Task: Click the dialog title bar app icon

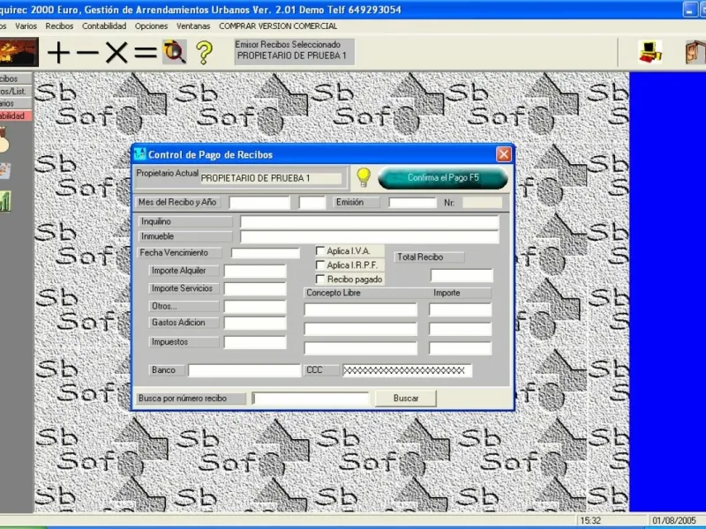Action: click(140, 154)
